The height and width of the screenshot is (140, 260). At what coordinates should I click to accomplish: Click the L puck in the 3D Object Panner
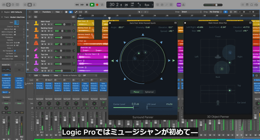[230, 53]
